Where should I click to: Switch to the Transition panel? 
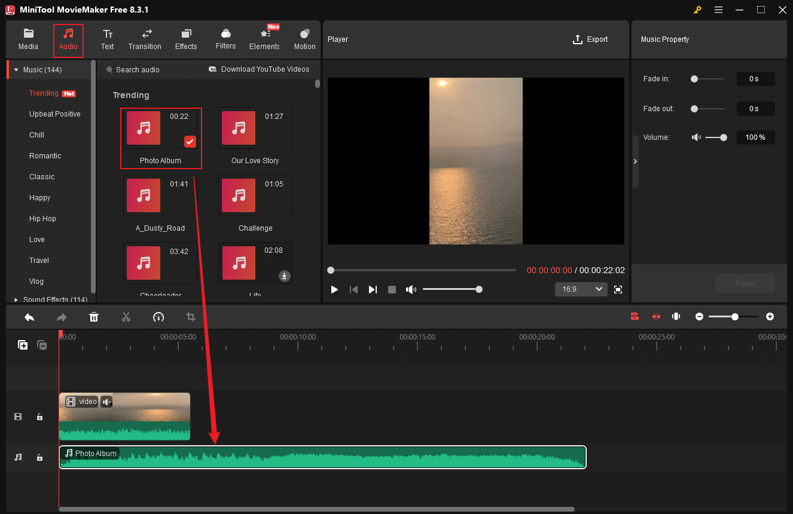pyautogui.click(x=145, y=39)
